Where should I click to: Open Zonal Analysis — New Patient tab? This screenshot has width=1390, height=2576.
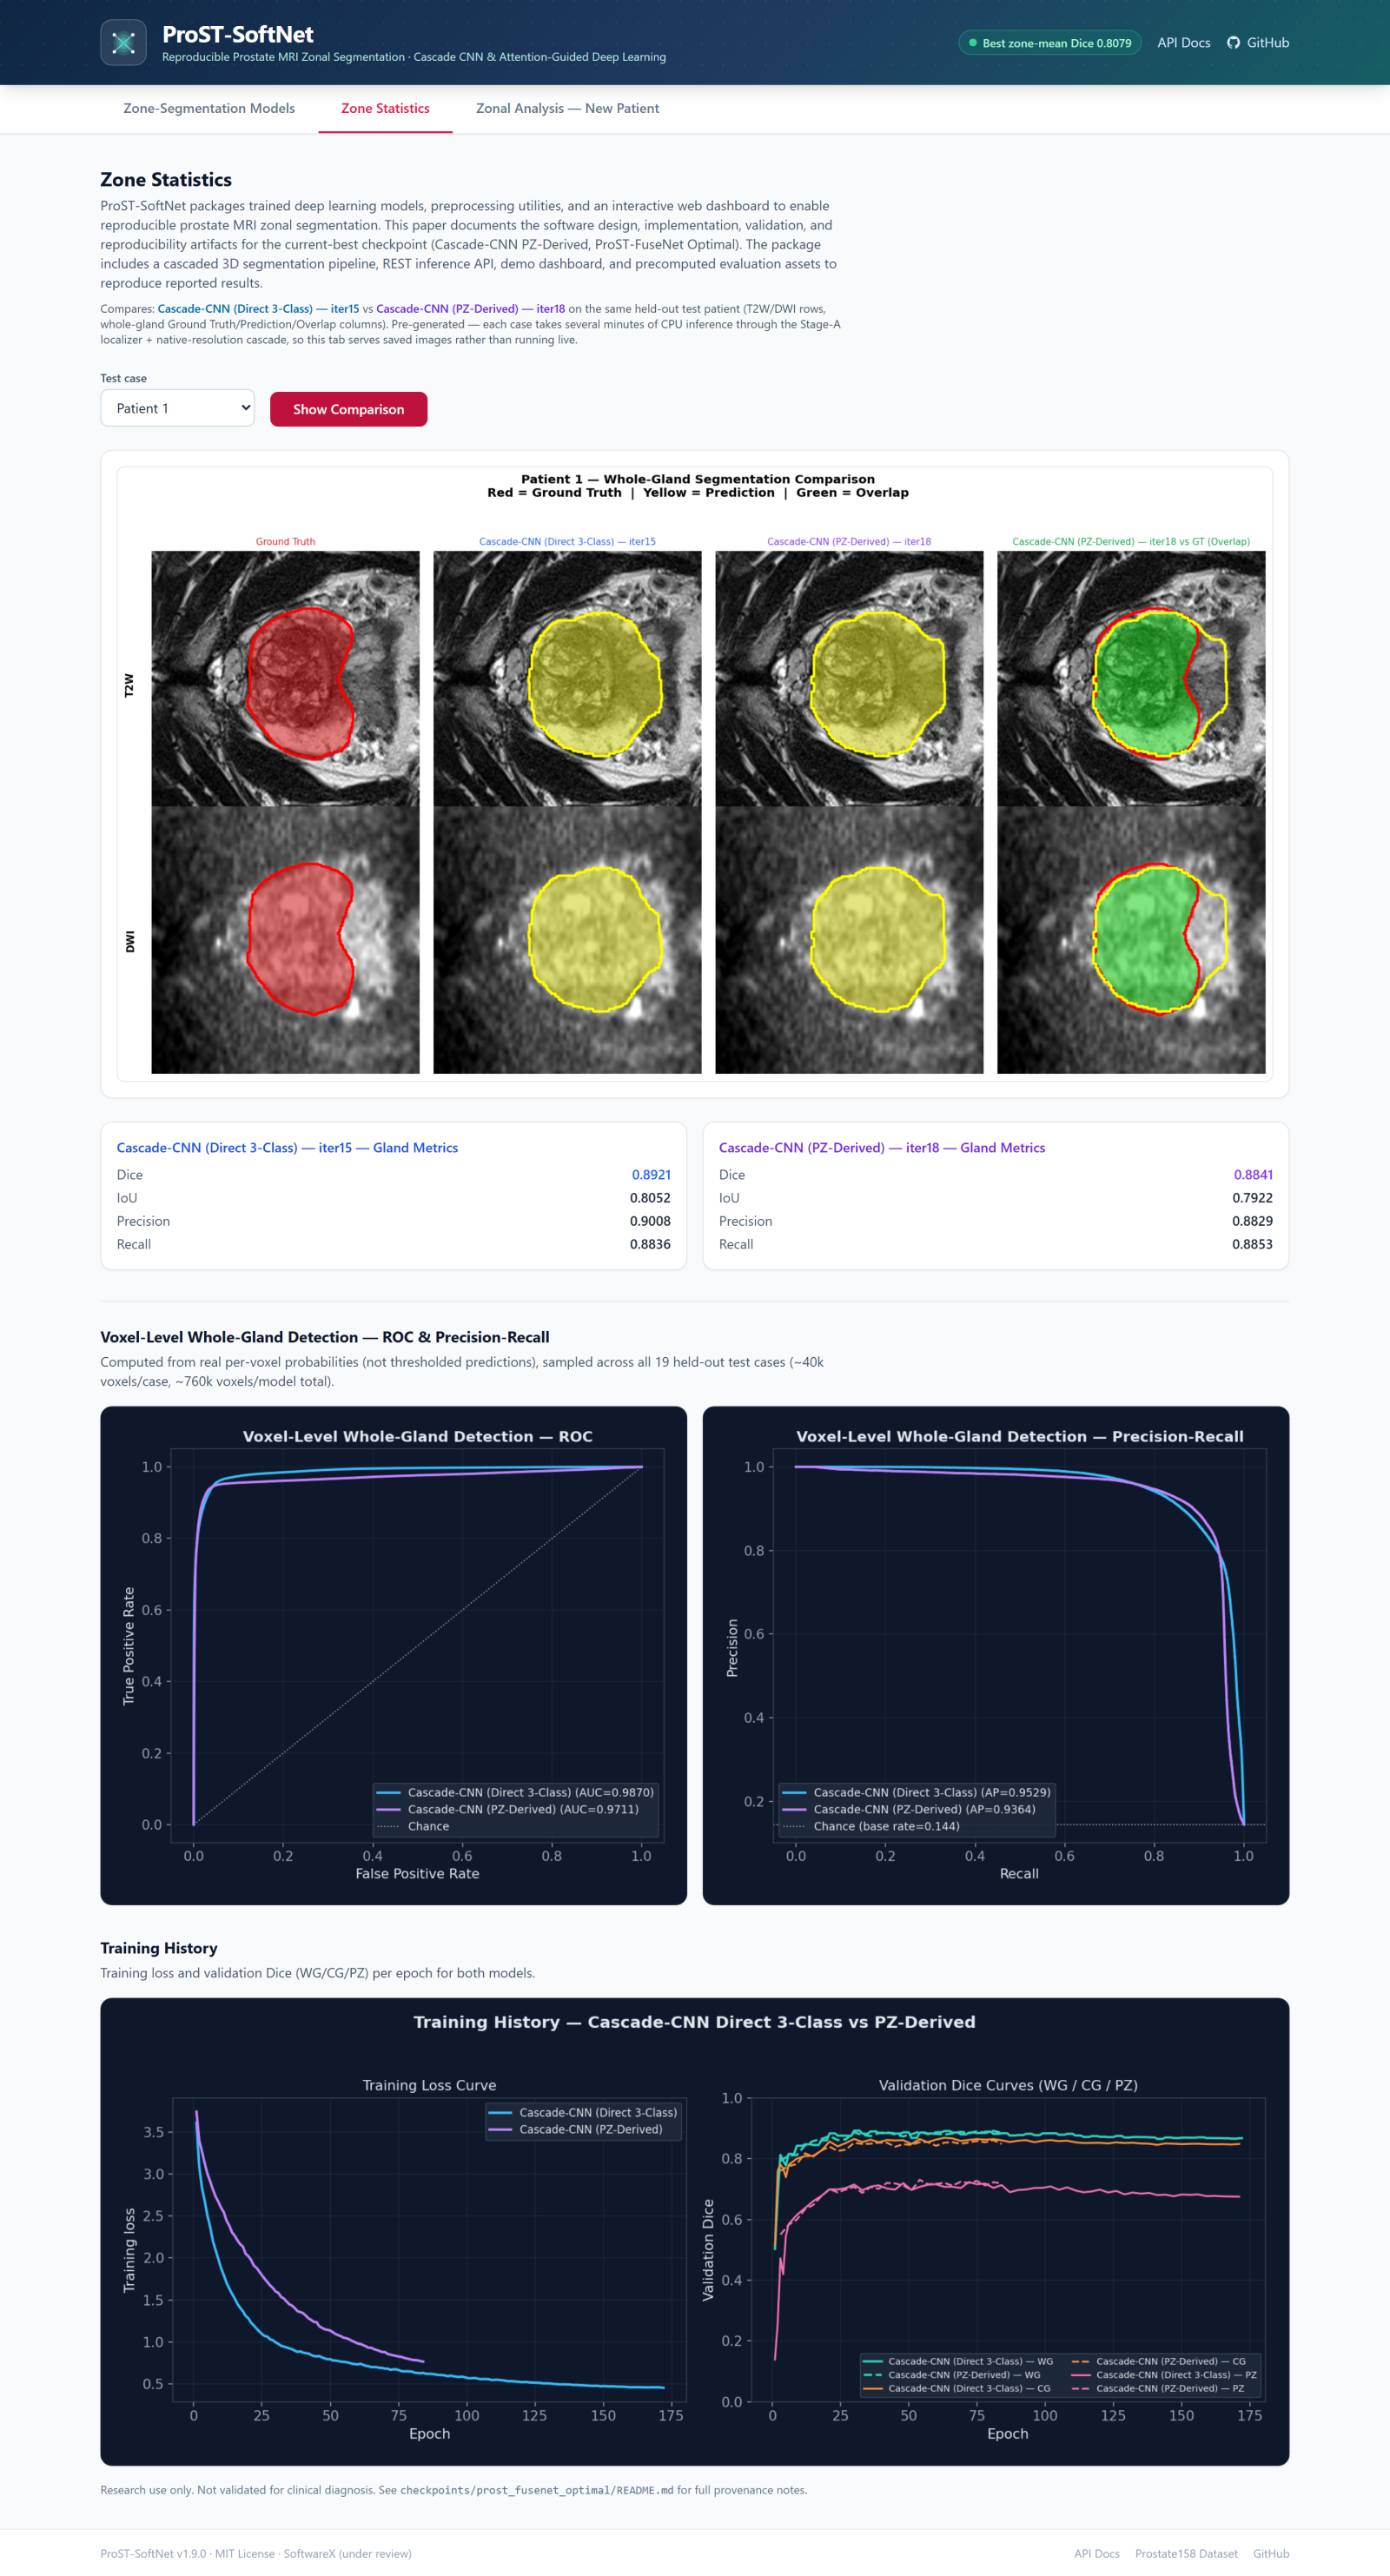coord(567,108)
